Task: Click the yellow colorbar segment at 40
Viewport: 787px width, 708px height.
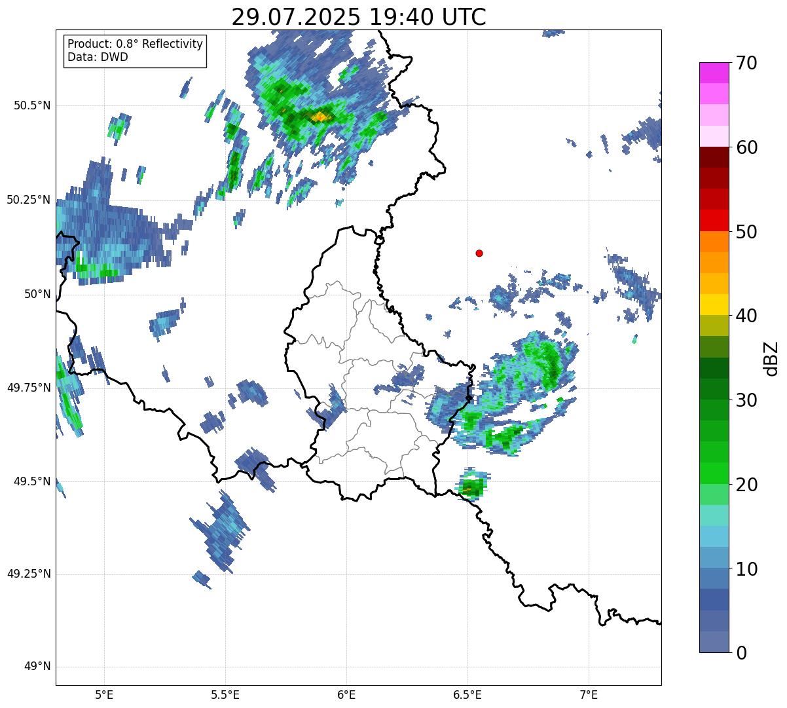Action: (714, 305)
